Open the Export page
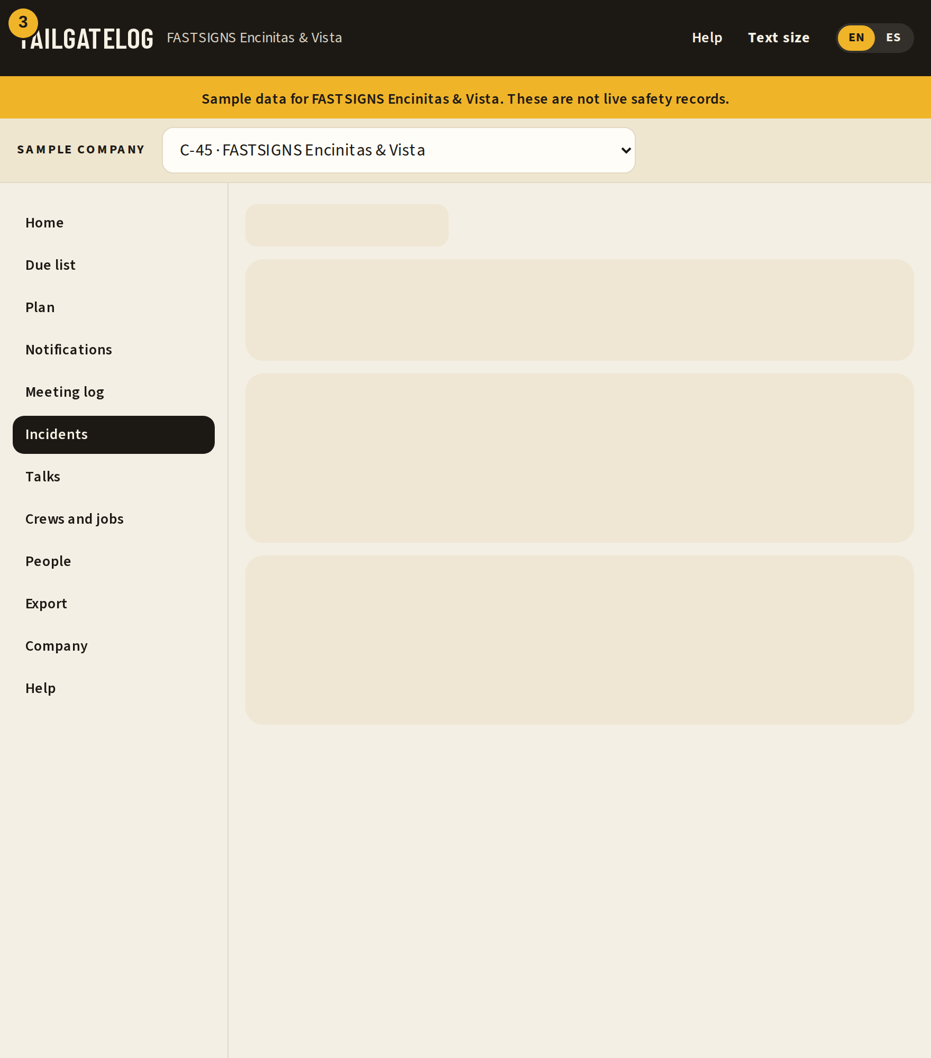This screenshot has height=1058, width=931. [114, 604]
